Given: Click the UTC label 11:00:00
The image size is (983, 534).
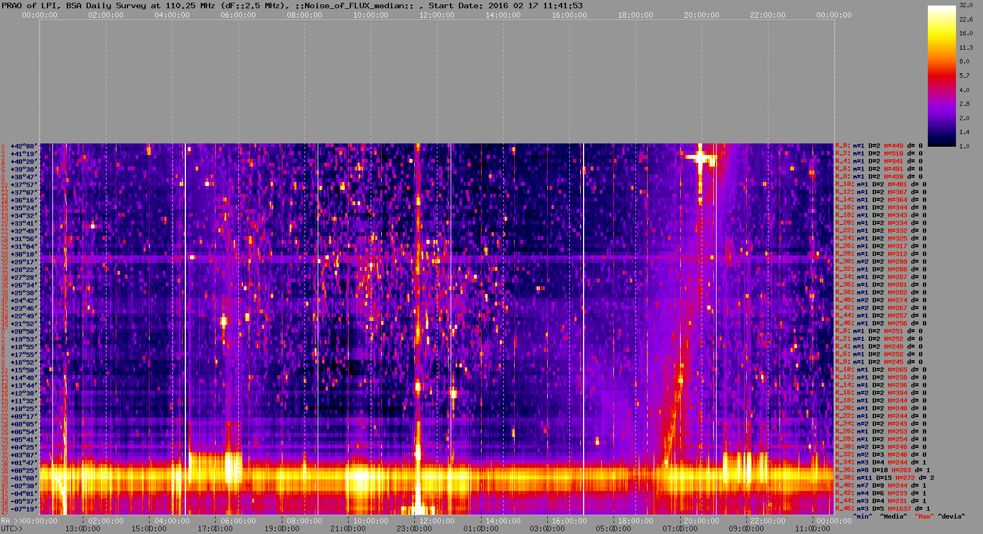Looking at the screenshot, I should click(x=812, y=529).
